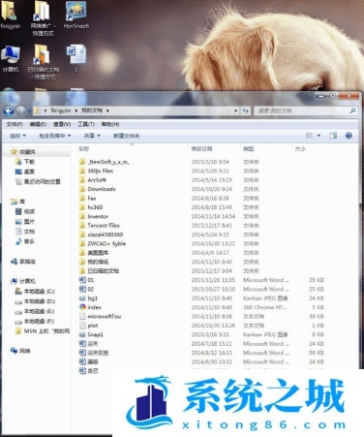Expand the breadcrumb arrow after fengyan
Viewport: 364px width, 437px height.
click(x=76, y=110)
